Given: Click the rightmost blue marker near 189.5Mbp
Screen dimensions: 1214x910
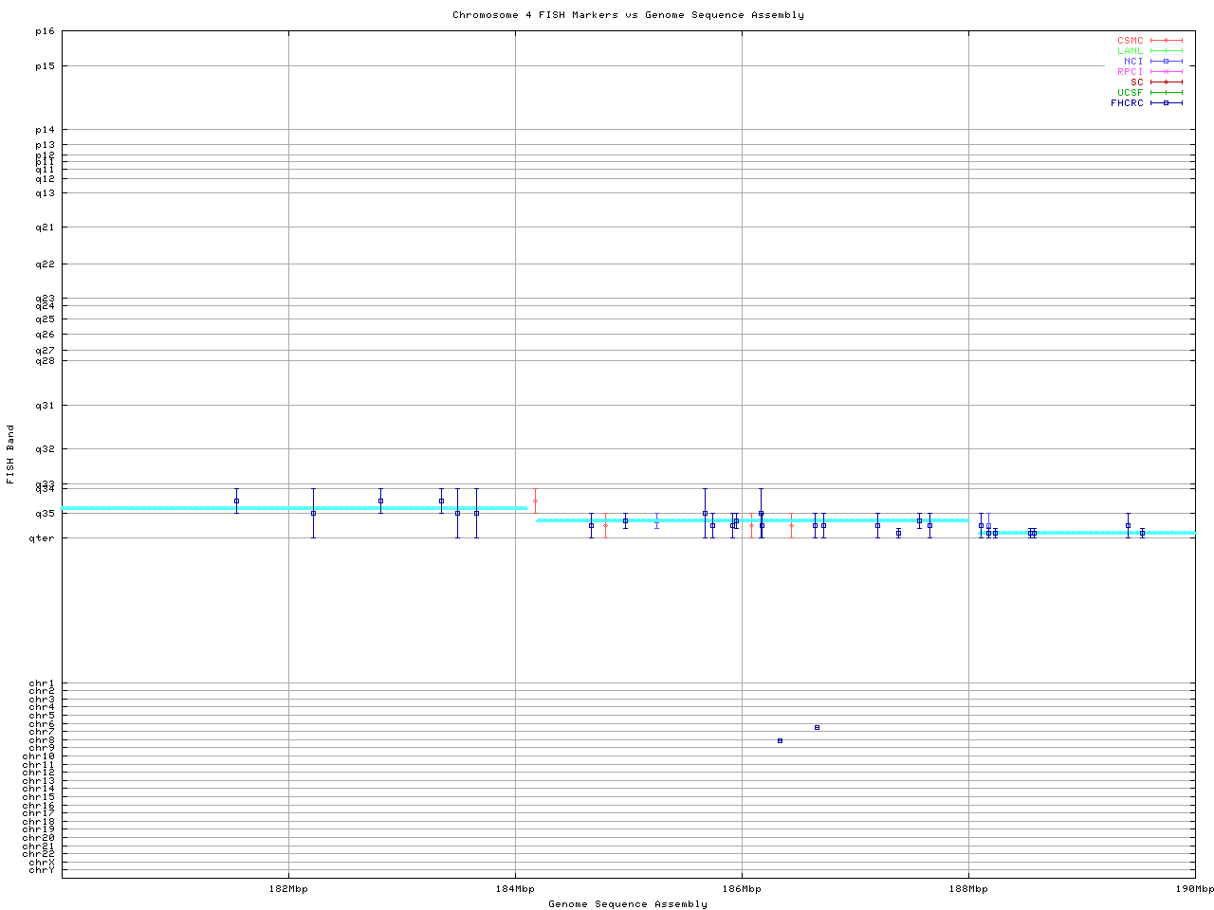Looking at the screenshot, I should coord(1142,533).
